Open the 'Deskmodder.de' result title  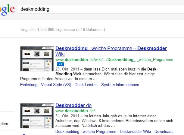(x=73, y=106)
